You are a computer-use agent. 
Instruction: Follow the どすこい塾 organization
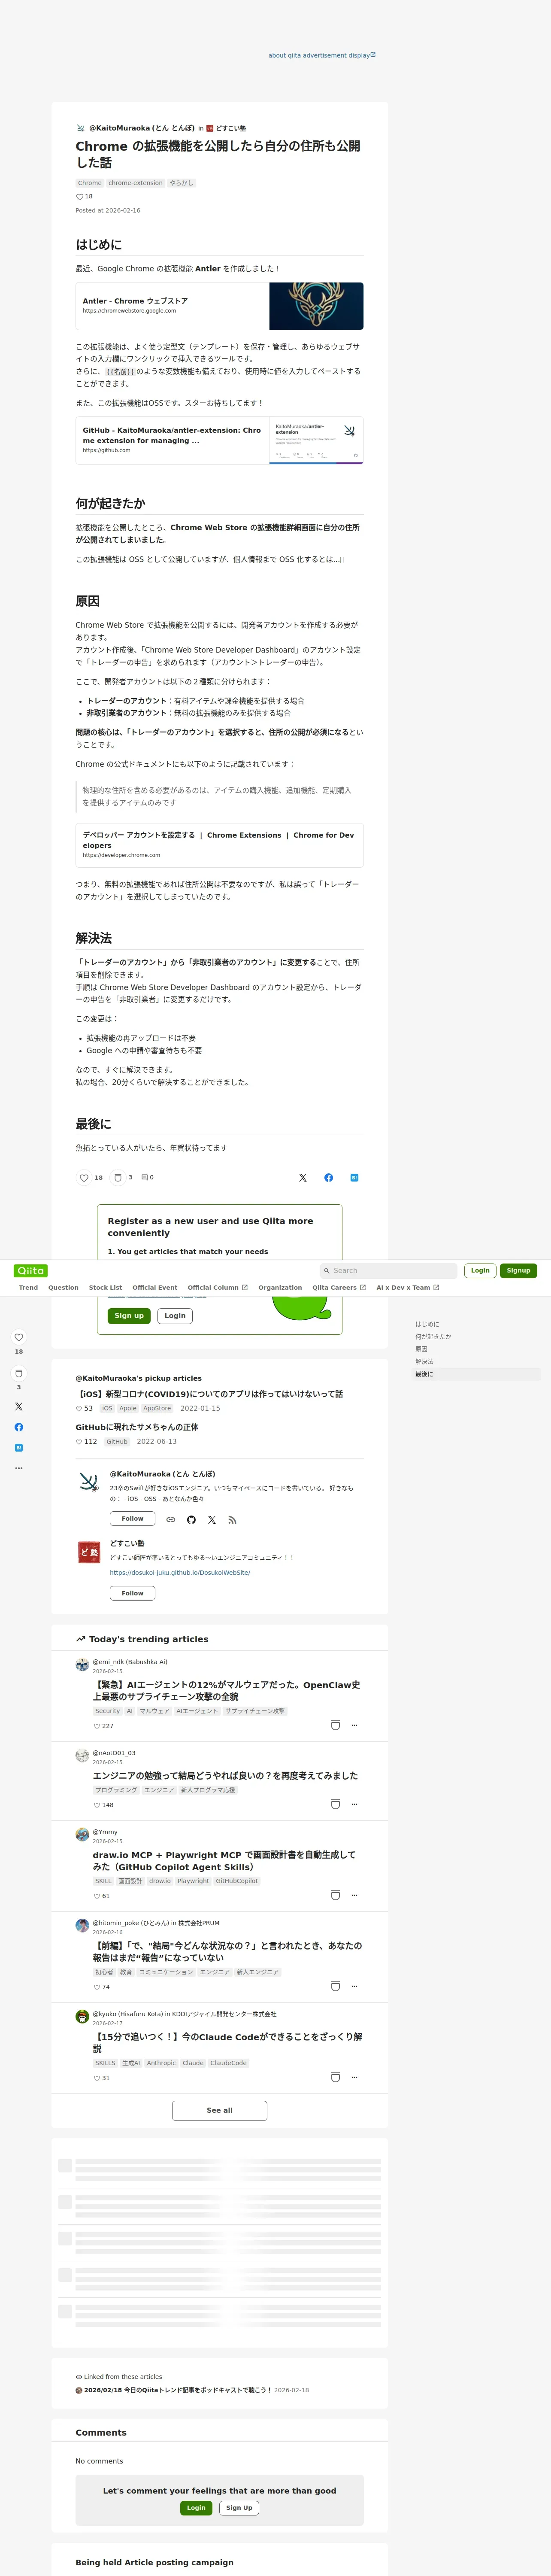(x=132, y=1593)
